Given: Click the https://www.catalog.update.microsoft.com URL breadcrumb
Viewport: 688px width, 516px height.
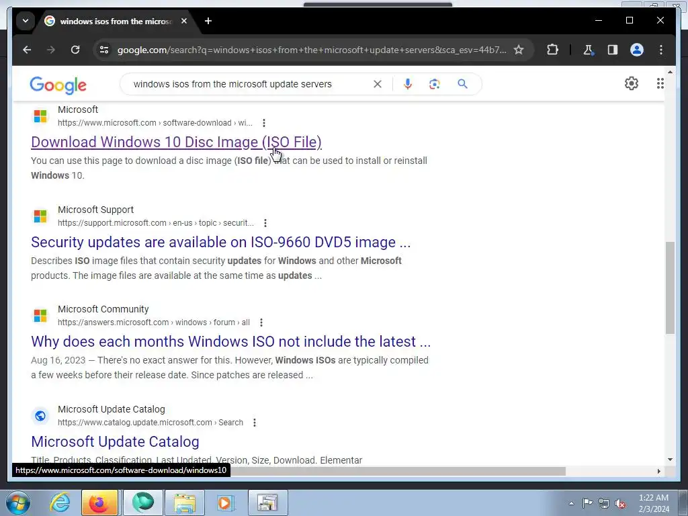Looking at the screenshot, I should click(x=150, y=423).
